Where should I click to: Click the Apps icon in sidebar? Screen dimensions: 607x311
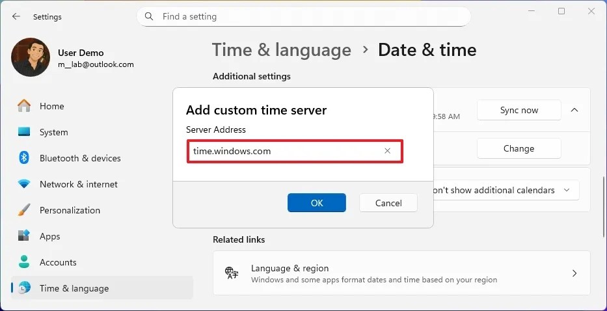click(x=24, y=236)
